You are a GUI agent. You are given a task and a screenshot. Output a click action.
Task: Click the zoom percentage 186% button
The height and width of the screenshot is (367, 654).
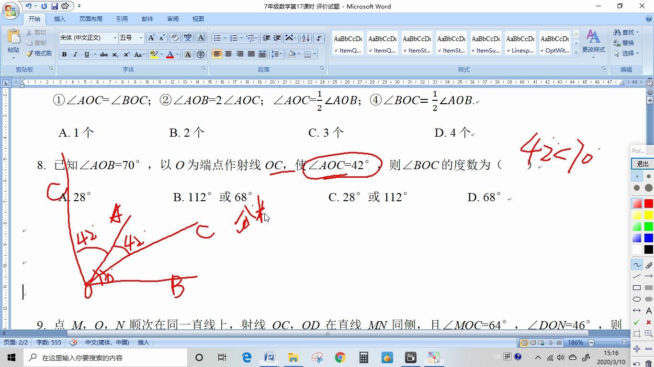[x=575, y=343]
